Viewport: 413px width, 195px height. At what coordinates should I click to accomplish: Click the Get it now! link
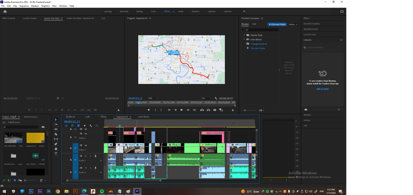[x=322, y=89]
